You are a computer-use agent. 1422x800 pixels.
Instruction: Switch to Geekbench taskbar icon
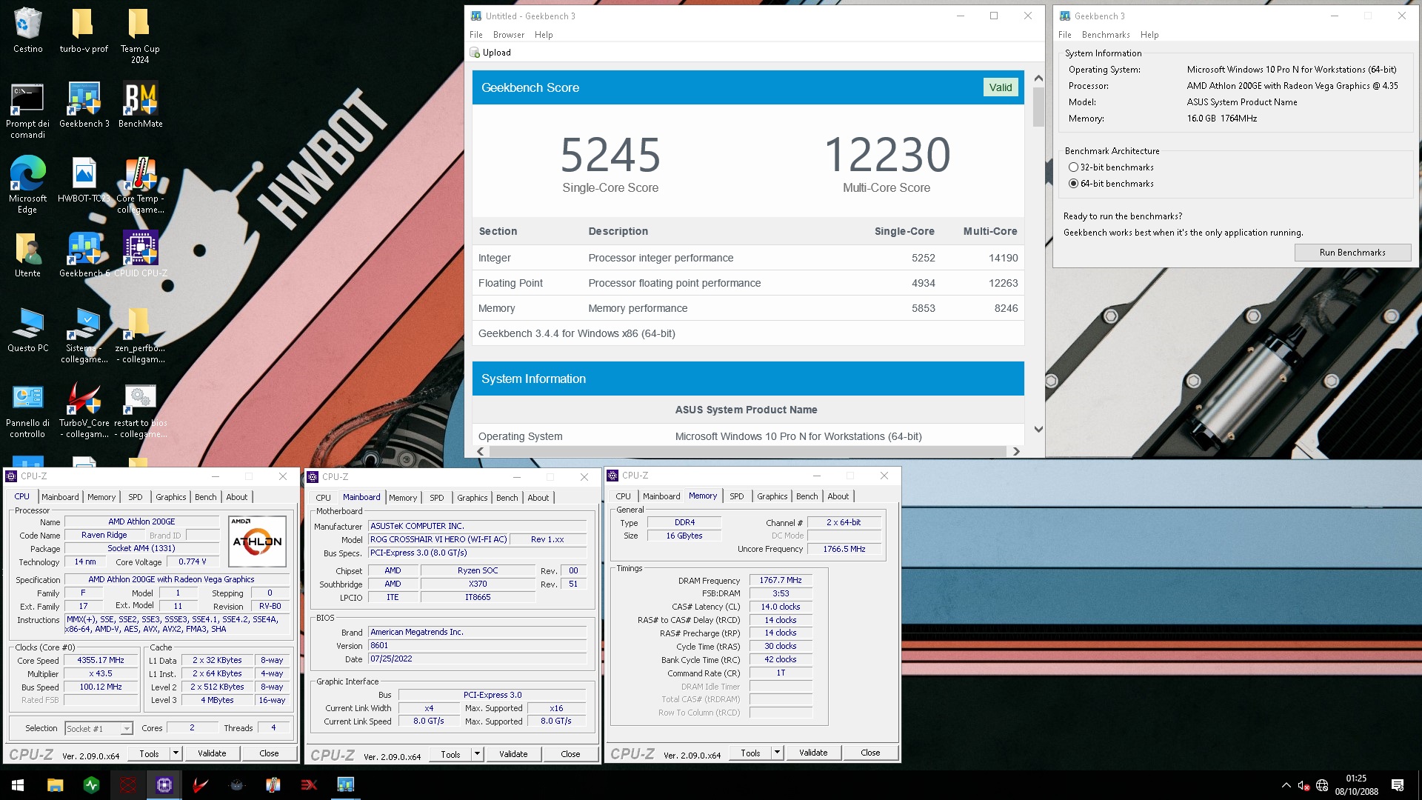346,785
